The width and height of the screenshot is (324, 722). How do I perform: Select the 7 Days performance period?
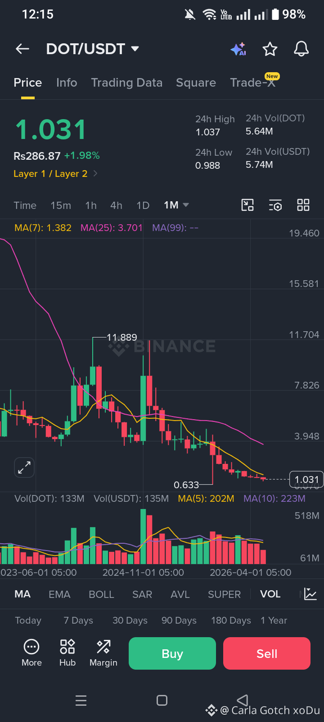[78, 620]
